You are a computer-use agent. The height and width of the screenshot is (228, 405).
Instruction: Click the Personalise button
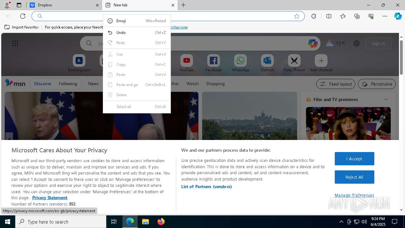[377, 84]
